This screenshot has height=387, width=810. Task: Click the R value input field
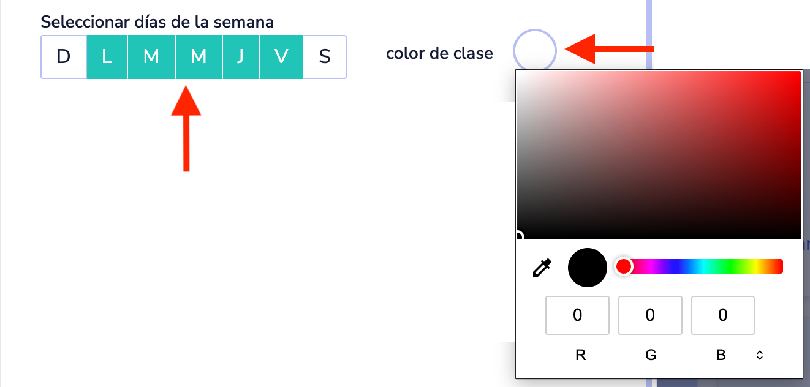[577, 315]
